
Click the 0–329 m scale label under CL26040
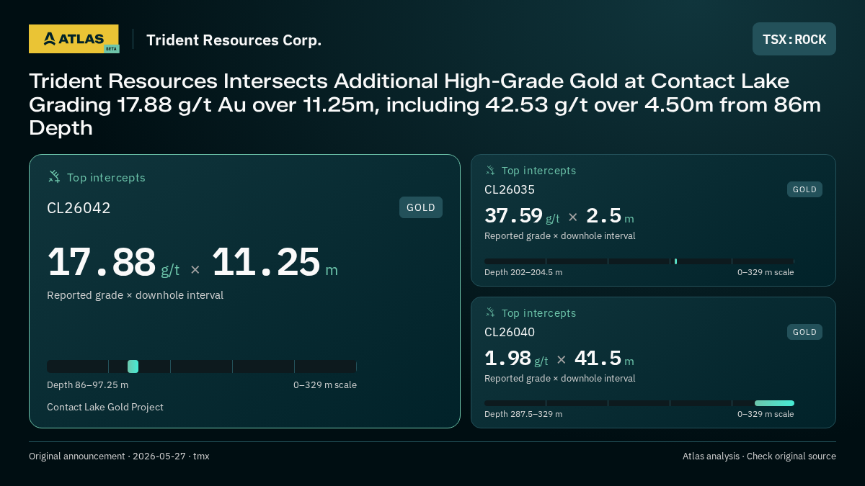click(x=766, y=414)
